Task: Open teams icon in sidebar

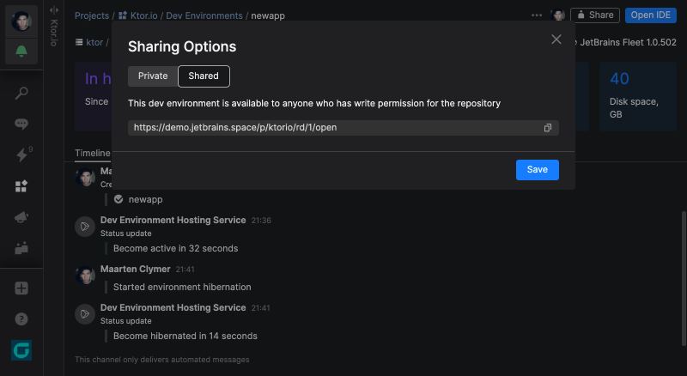Action: [21, 248]
